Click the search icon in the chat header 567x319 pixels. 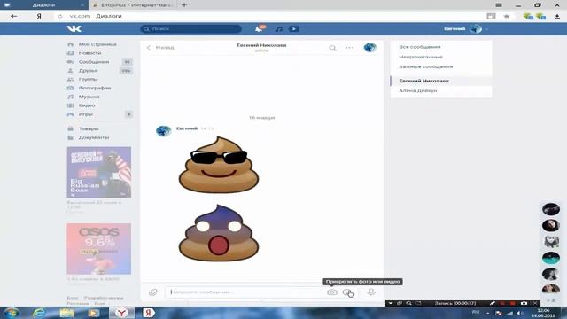click(x=332, y=48)
